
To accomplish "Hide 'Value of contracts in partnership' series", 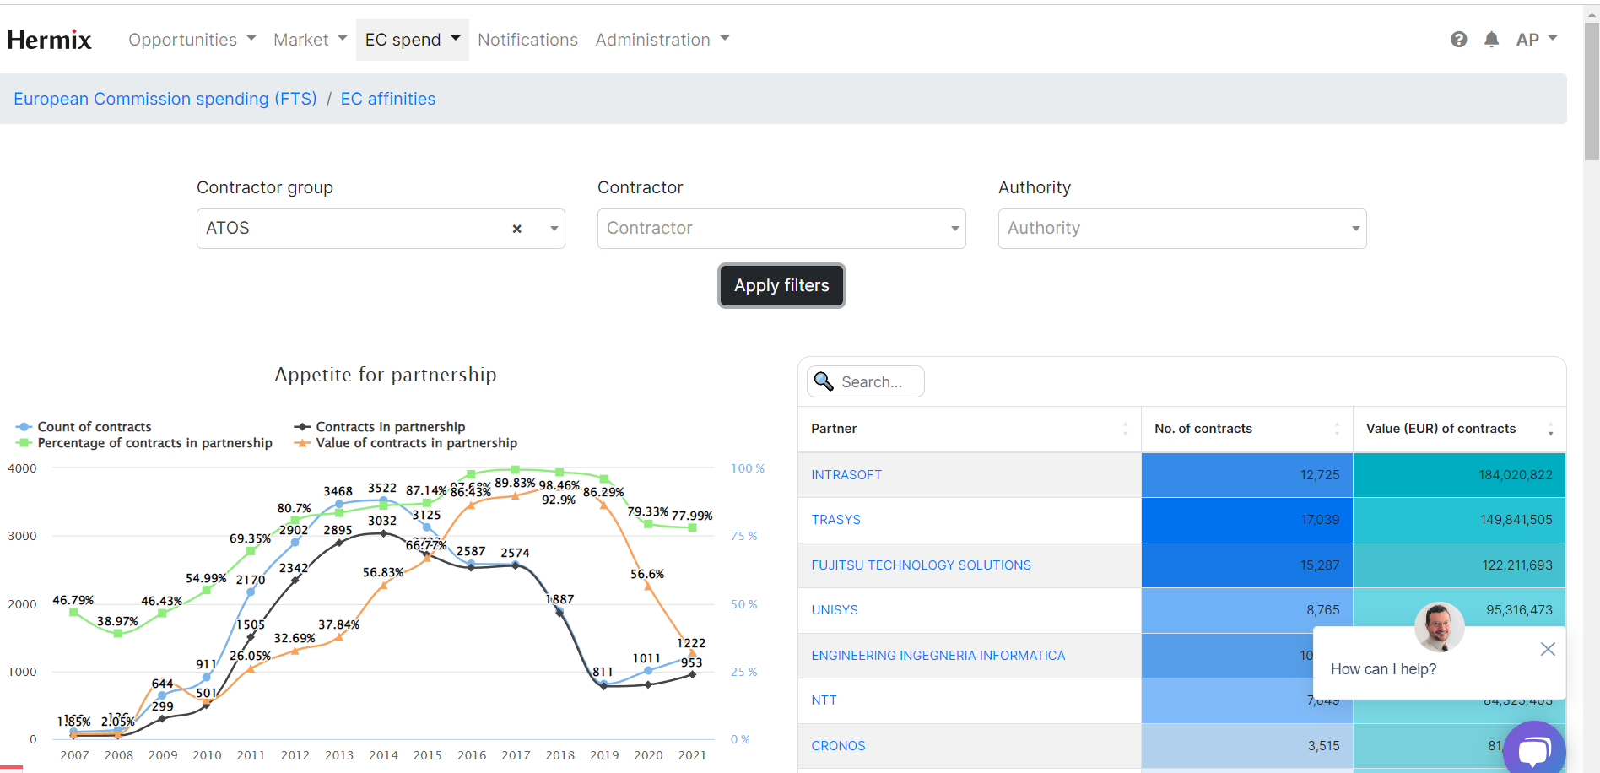I will click(x=416, y=443).
